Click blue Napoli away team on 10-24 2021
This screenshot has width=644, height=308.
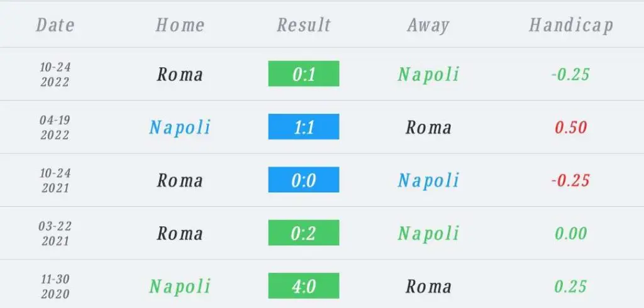(x=428, y=181)
